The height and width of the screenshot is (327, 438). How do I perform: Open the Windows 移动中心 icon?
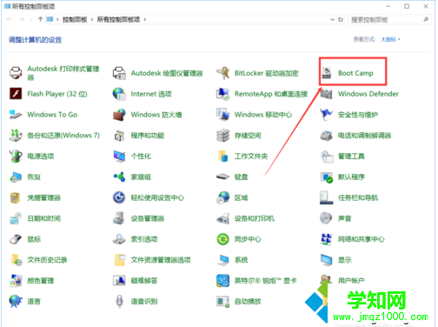pos(222,115)
